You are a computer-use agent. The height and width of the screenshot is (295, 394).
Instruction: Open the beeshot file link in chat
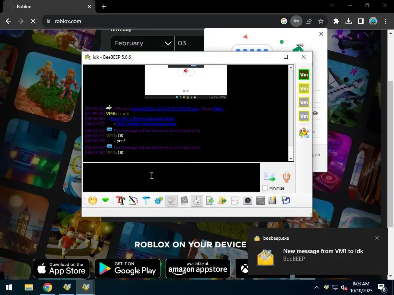(x=165, y=109)
